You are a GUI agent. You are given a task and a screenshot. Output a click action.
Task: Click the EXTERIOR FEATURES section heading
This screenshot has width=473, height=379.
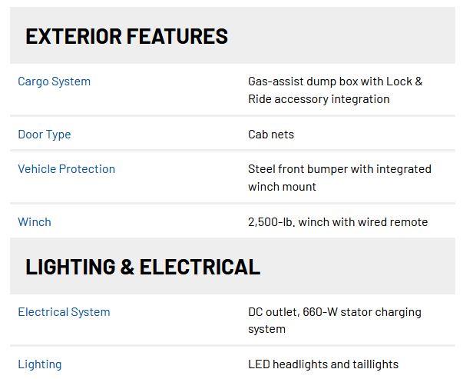[127, 36]
